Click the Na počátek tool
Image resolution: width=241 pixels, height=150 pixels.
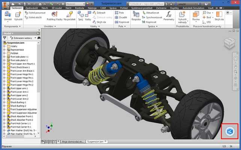[x=69, y=16]
